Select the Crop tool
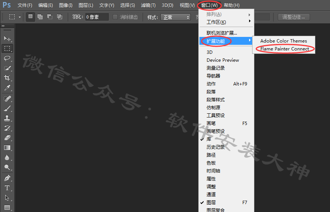 (x=7, y=78)
